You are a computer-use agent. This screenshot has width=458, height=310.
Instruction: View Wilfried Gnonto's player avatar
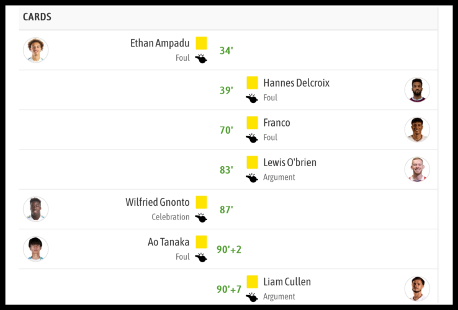tap(35, 209)
